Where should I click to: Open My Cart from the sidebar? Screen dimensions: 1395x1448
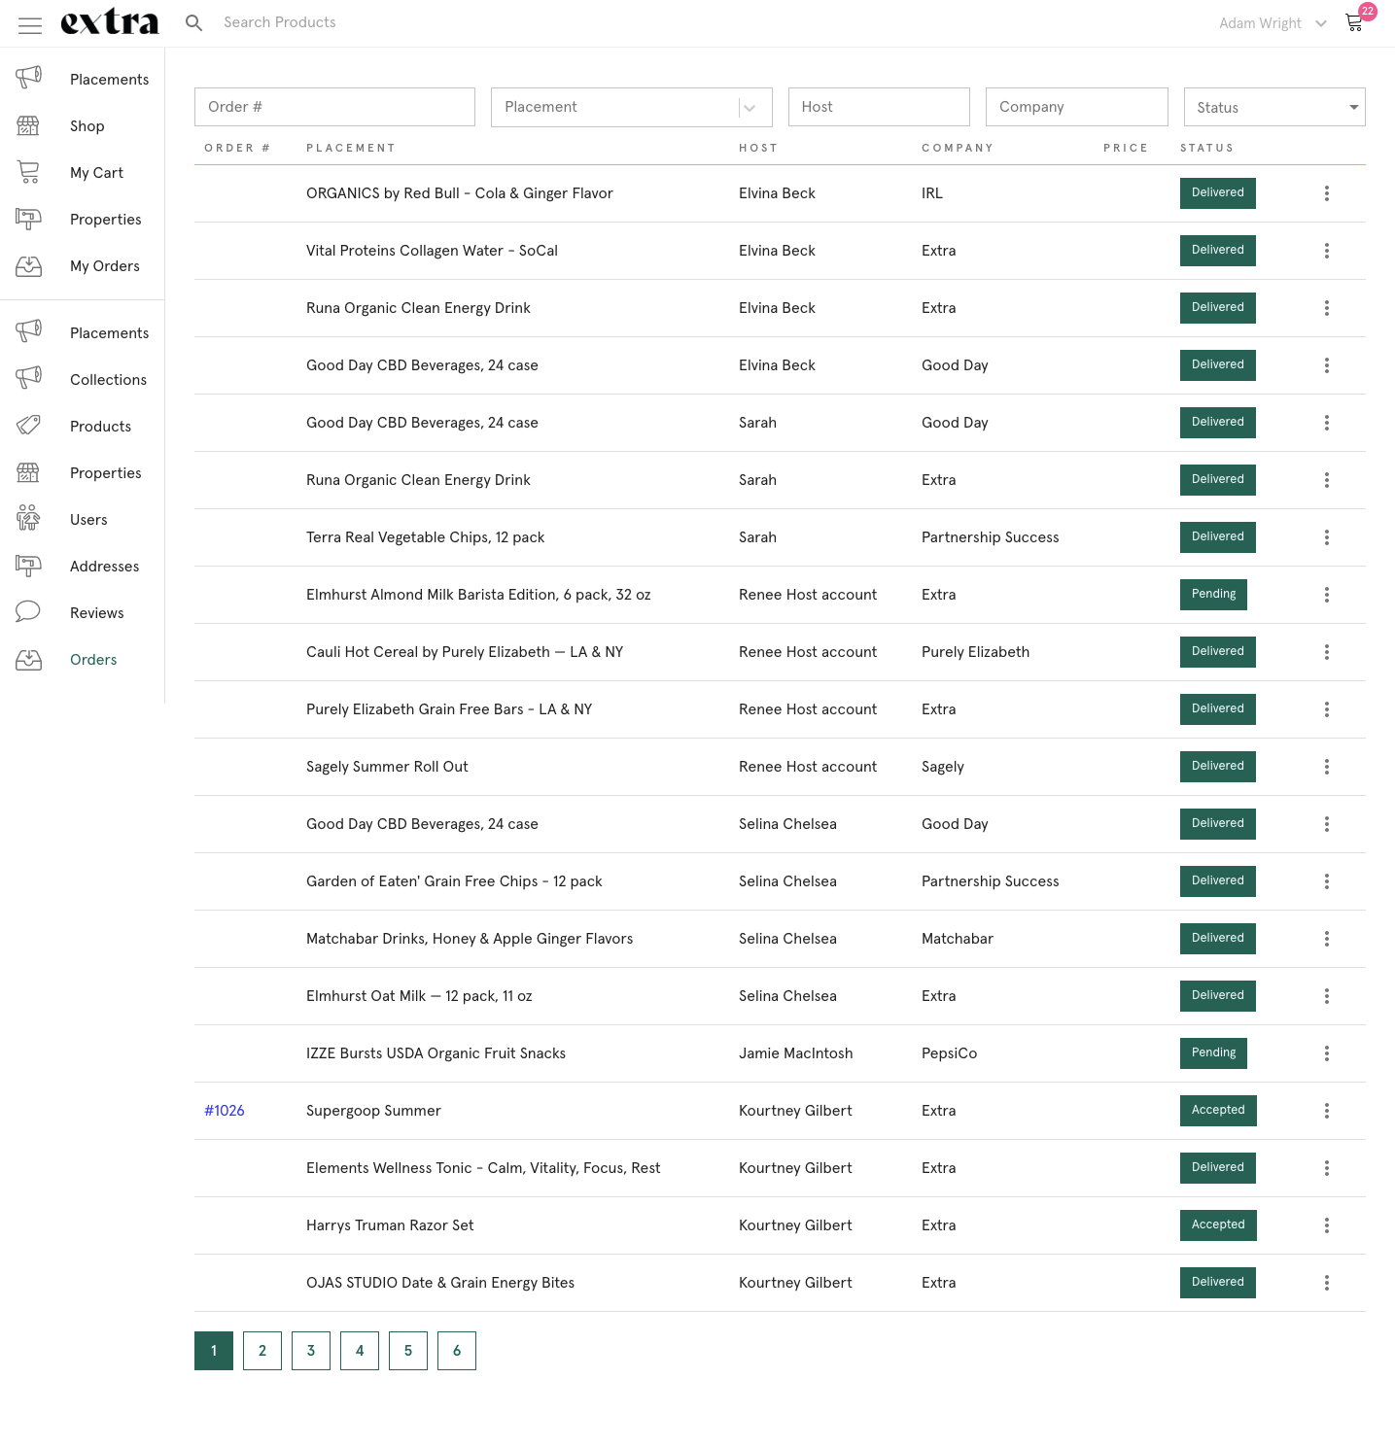pos(96,173)
